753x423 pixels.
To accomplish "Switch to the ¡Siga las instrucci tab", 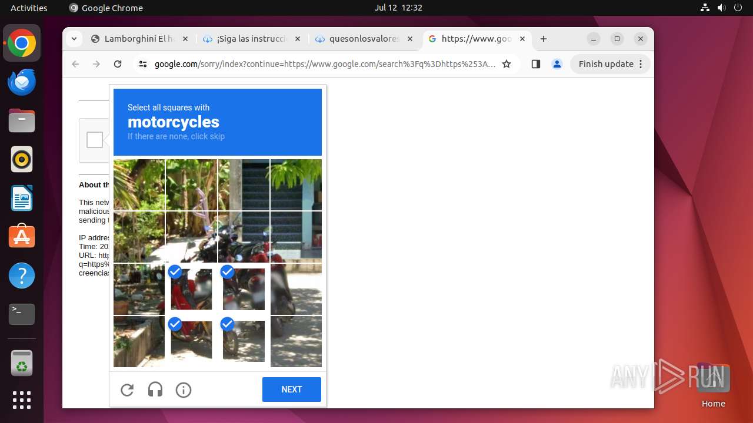I will pos(252,39).
